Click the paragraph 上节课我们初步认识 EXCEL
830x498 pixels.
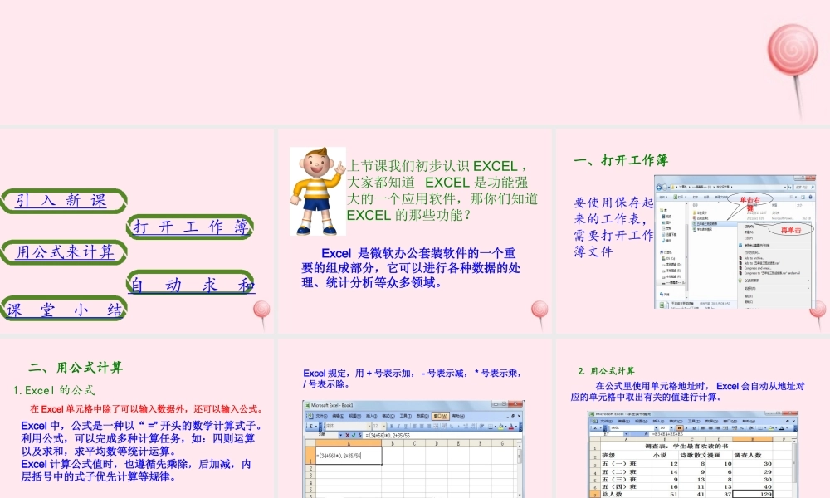tap(442, 191)
